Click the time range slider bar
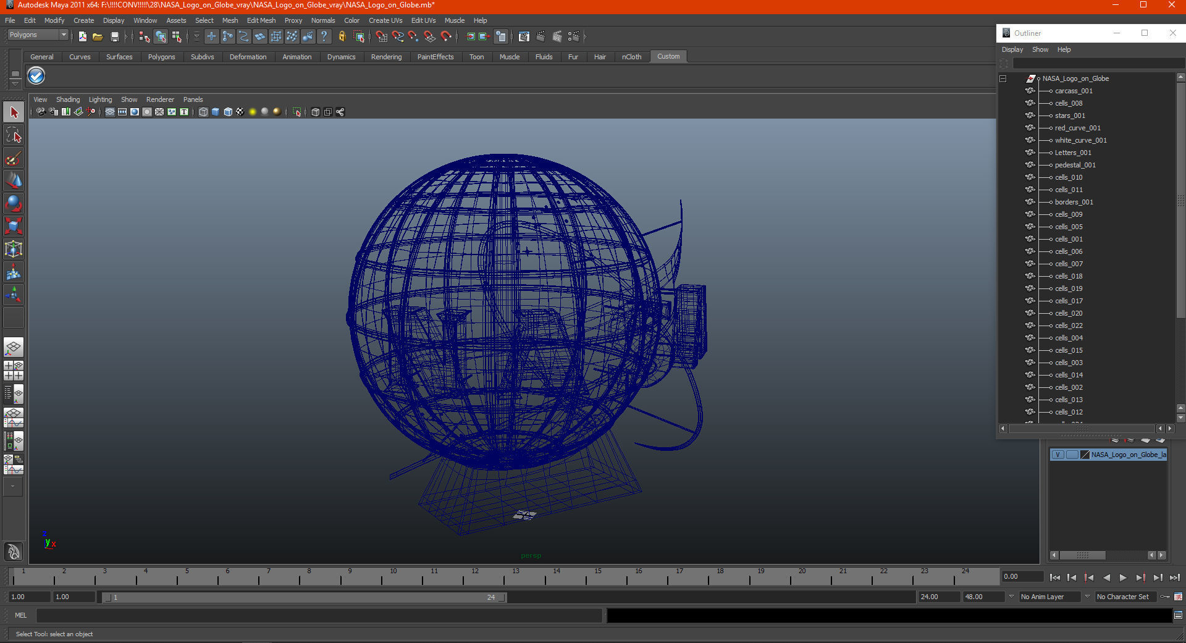 pos(305,597)
